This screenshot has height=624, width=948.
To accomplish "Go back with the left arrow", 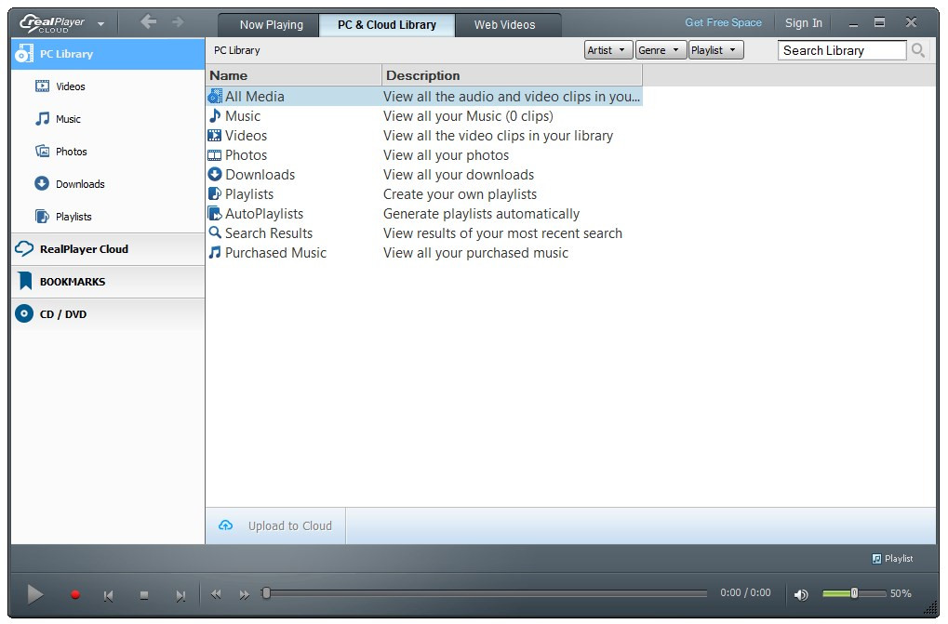I will (x=148, y=22).
